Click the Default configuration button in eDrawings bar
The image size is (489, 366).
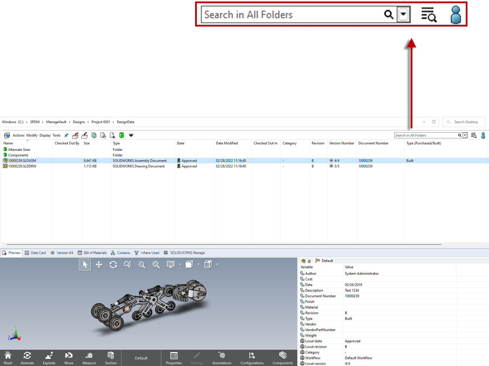(x=141, y=358)
